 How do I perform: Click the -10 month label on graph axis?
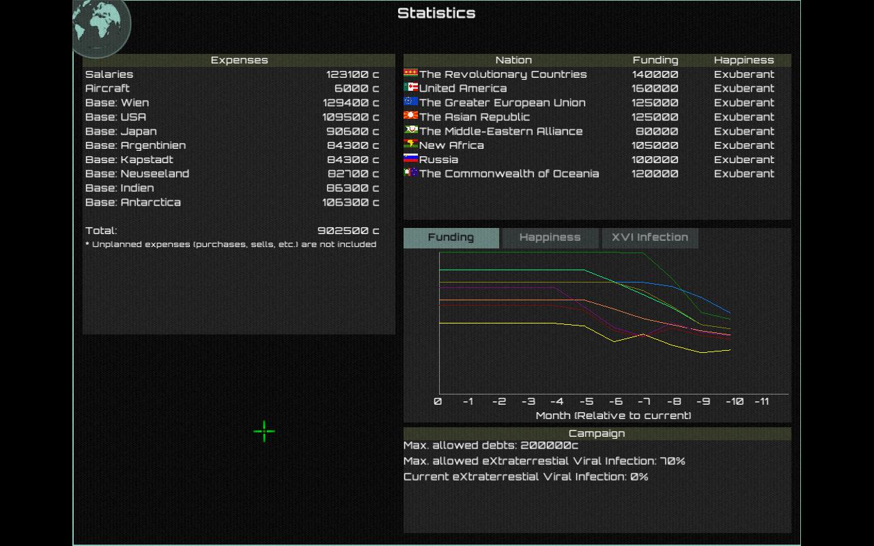(734, 401)
